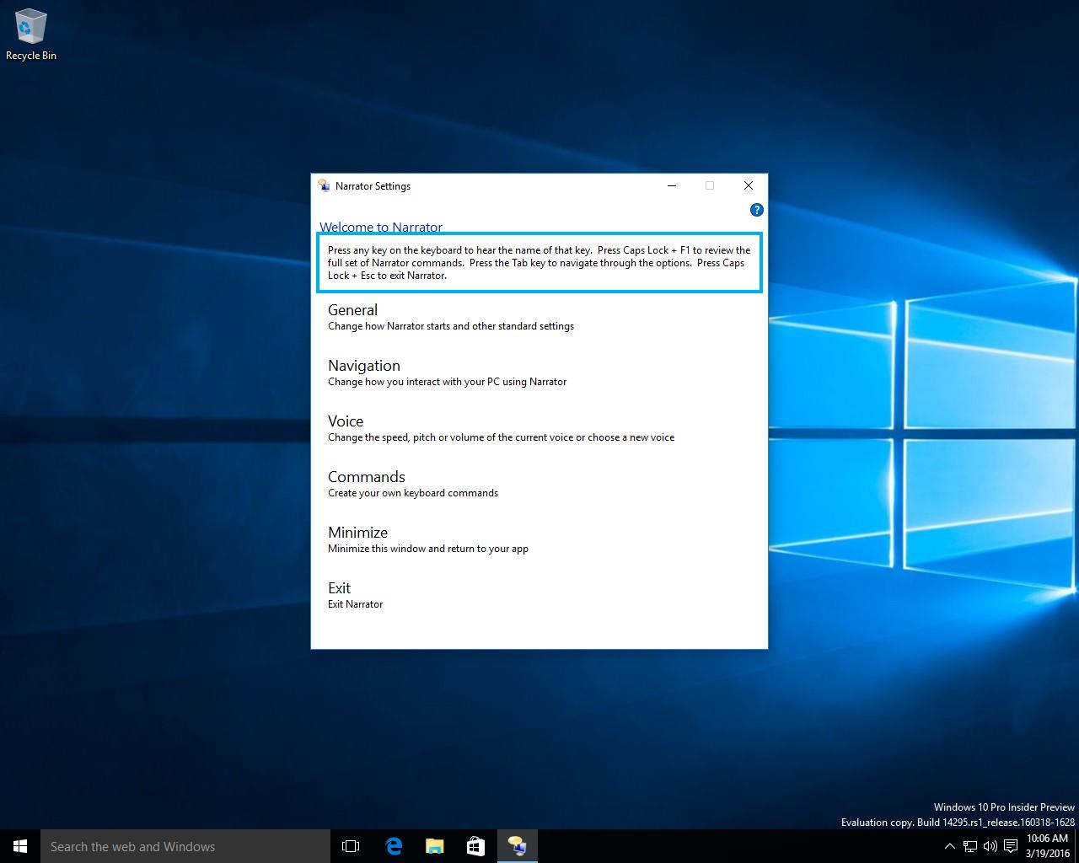Open File Explorer from the taskbar
This screenshot has height=863, width=1079.
[434, 846]
